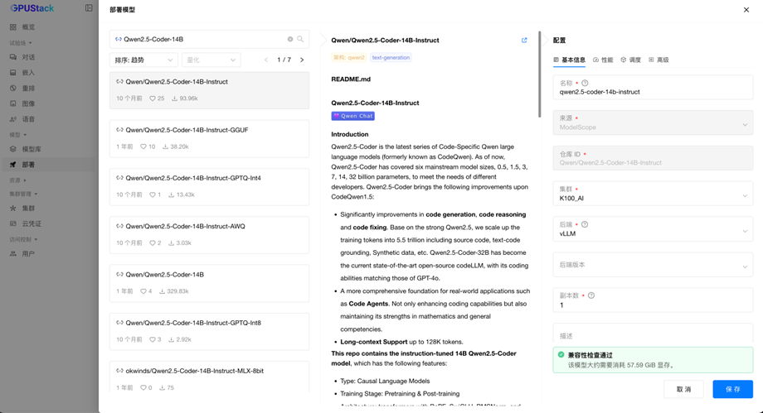
Task: Switch to the 调度 tab
Action: (x=630, y=60)
